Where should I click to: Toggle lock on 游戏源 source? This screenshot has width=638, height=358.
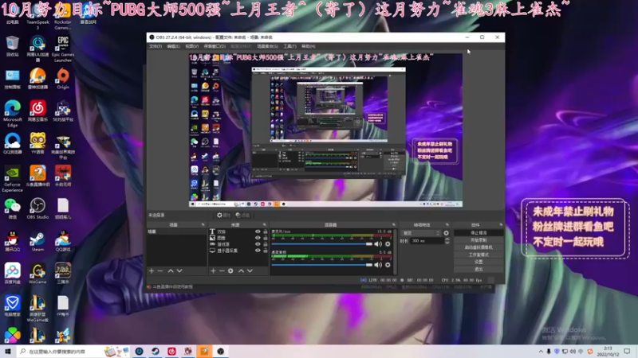[266, 244]
